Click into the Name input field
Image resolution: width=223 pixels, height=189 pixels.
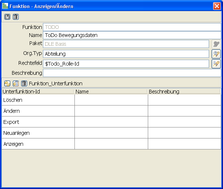[x=127, y=35]
